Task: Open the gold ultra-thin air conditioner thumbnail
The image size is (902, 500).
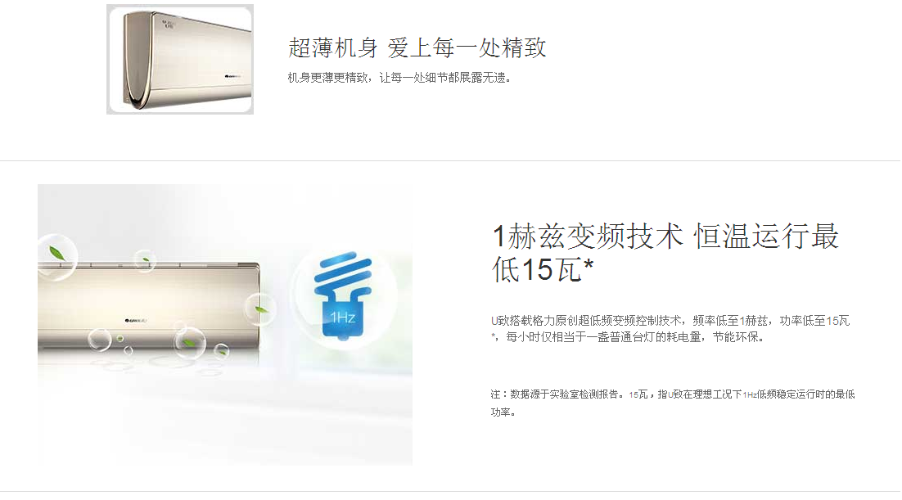Action: point(180,59)
